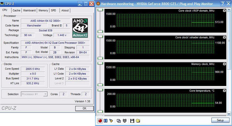Click the red record log button
Image resolution: width=232 pixels, height=126 pixels.
[x=100, y=121]
